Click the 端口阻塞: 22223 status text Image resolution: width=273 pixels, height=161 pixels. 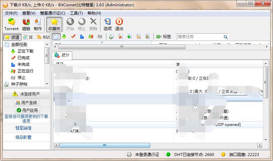[x=244, y=155]
